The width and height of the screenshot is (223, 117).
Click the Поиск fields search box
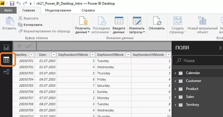point(198,61)
